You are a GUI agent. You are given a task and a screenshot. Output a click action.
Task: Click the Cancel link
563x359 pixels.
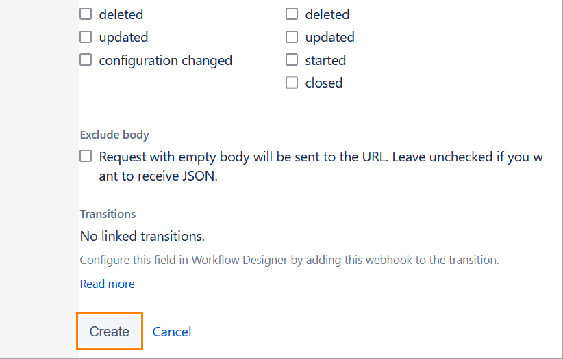point(172,332)
